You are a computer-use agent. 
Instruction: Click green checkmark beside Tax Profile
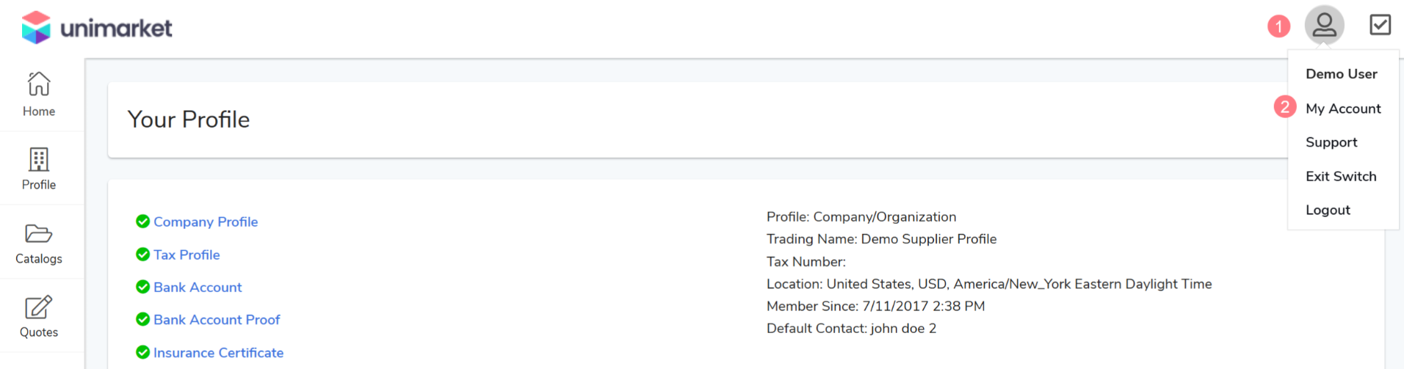[x=143, y=255]
